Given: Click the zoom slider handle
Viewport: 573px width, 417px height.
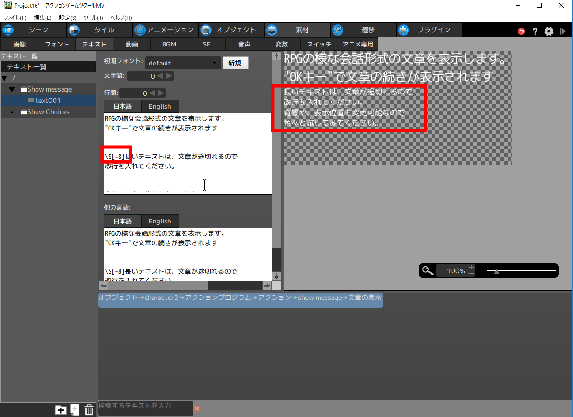Looking at the screenshot, I should 496,271.
